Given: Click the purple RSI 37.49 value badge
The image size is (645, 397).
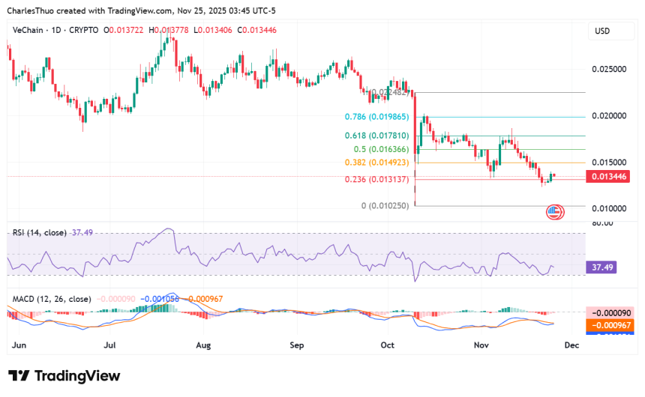Looking at the screenshot, I should [x=603, y=267].
